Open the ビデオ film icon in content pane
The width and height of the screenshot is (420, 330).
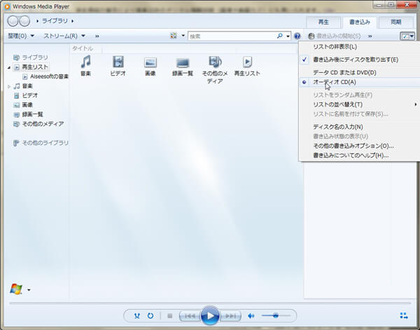[118, 62]
